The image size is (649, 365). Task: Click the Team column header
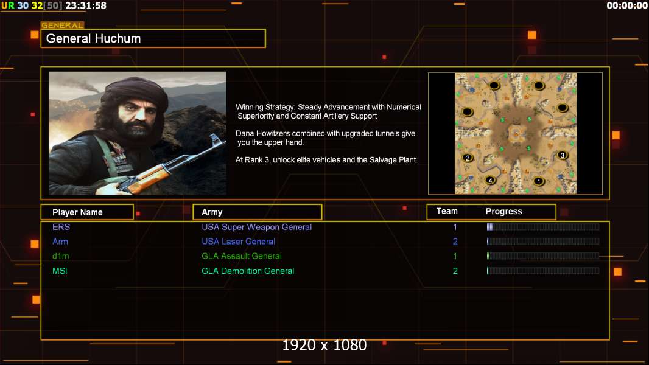(447, 211)
